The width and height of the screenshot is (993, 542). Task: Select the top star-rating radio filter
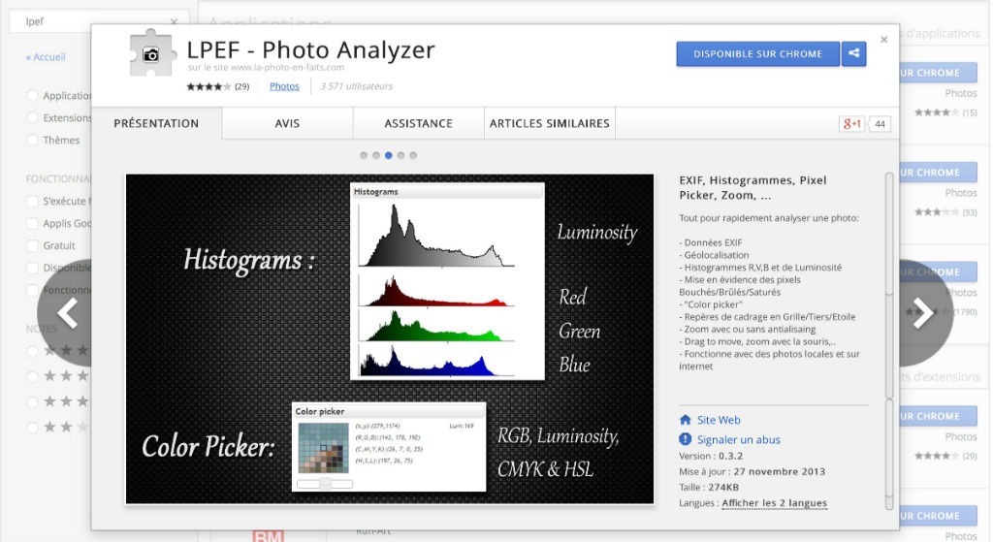click(x=32, y=351)
